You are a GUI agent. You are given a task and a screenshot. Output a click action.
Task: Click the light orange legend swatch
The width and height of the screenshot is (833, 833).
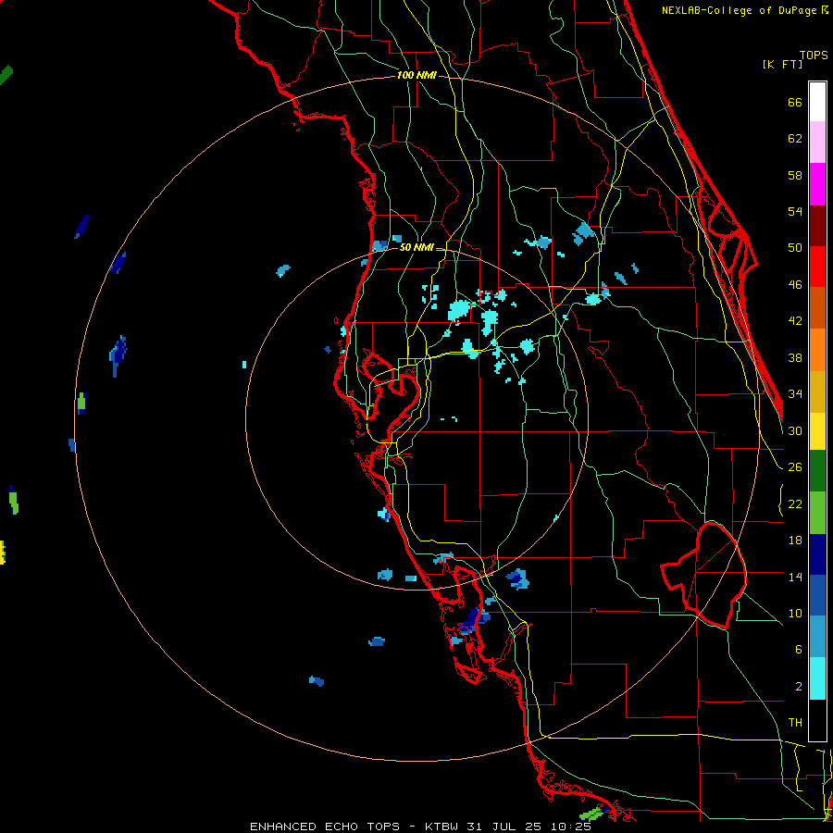817,350
